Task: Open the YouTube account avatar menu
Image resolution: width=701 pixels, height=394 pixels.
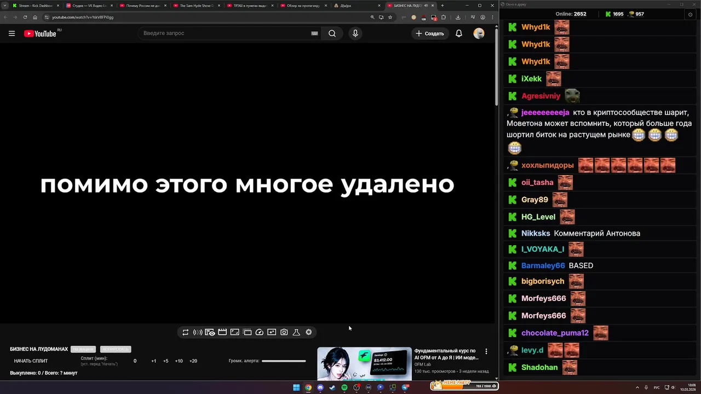Action: tap(479, 33)
